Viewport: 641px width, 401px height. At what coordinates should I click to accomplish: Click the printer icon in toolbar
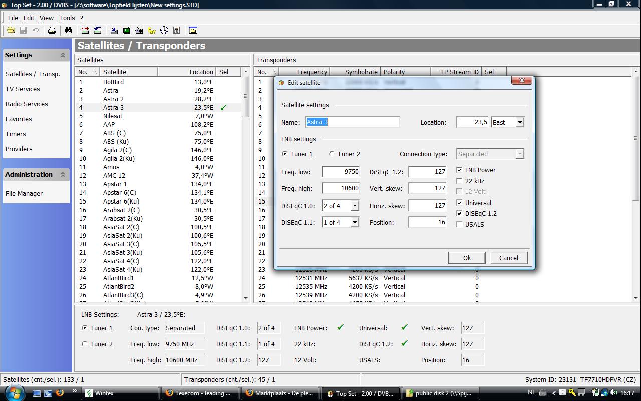52,30
